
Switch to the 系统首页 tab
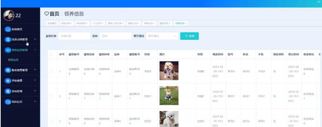click(x=52, y=24)
